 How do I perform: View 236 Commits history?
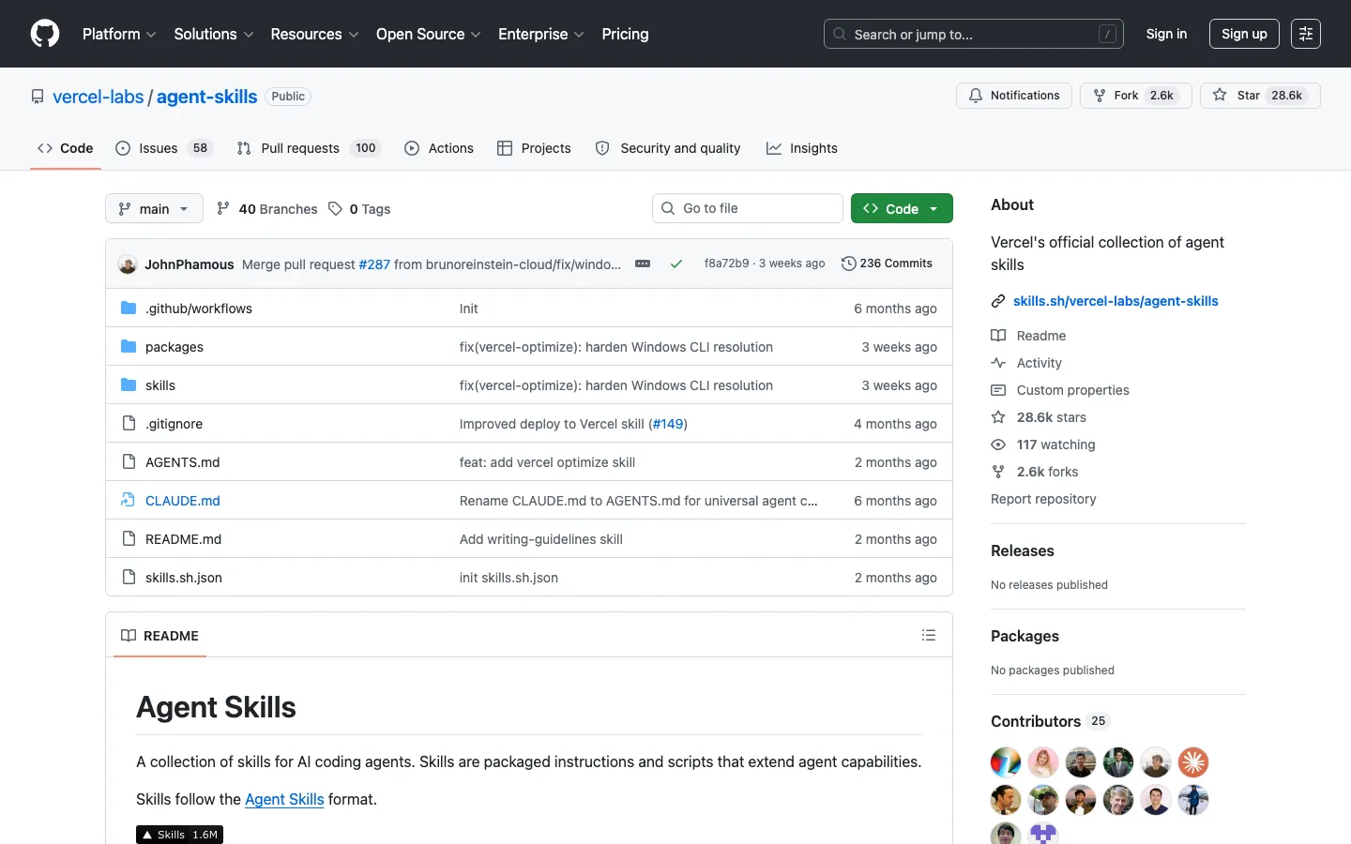pyautogui.click(x=887, y=264)
